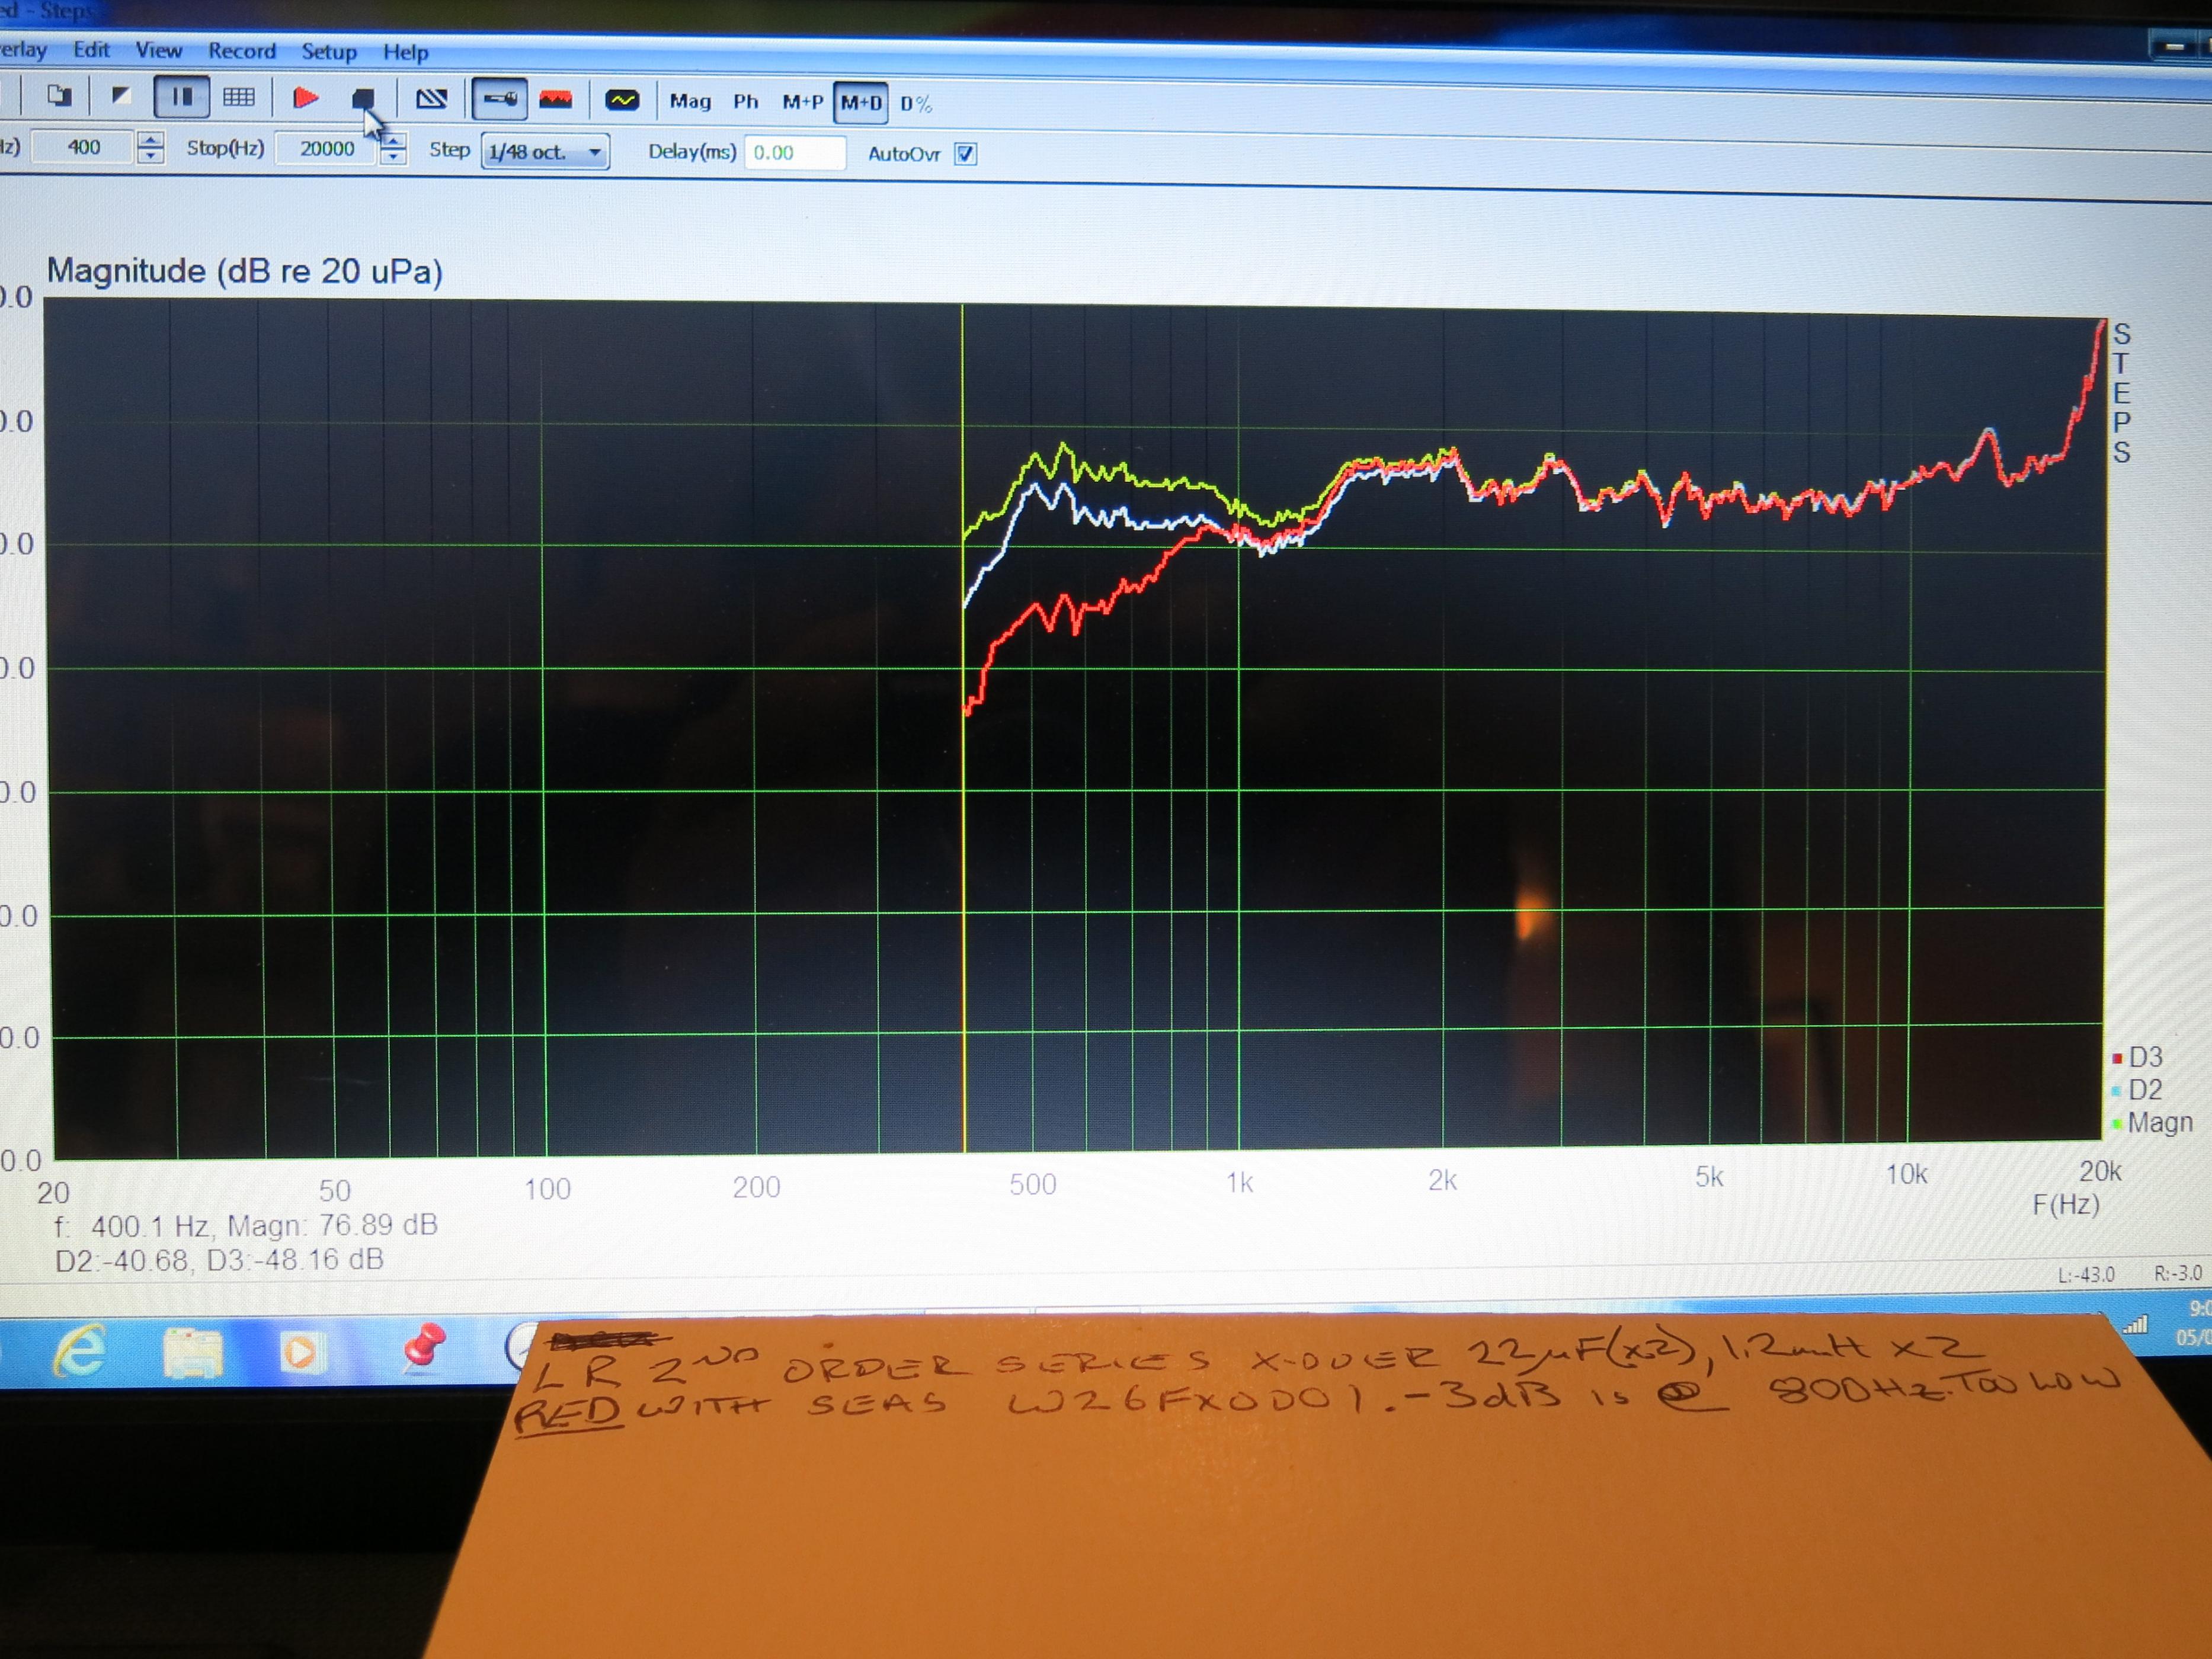The height and width of the screenshot is (1659, 2212).
Task: Toggle the pause toolbar button
Action: (x=181, y=97)
